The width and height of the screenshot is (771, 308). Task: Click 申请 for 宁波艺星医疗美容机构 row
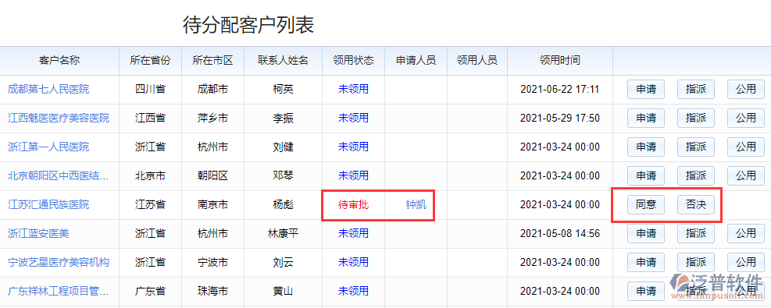646,263
